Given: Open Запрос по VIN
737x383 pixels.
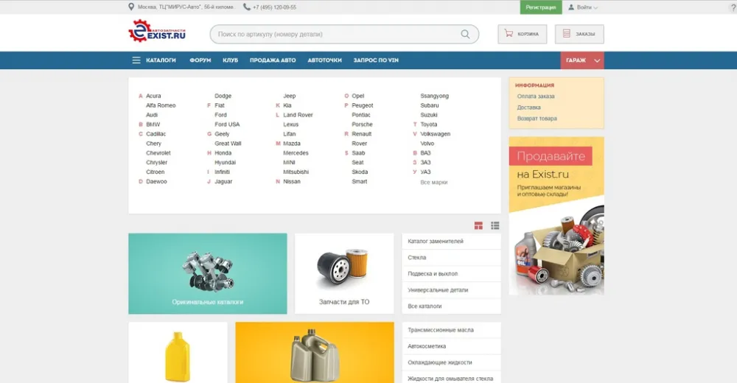Looking at the screenshot, I should point(376,60).
